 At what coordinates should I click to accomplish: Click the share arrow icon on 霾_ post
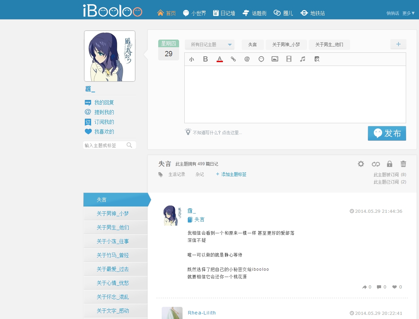[x=365, y=287]
